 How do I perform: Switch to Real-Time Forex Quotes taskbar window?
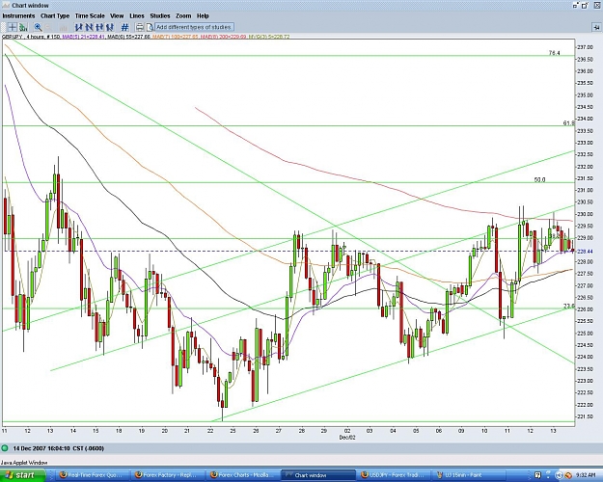92,475
